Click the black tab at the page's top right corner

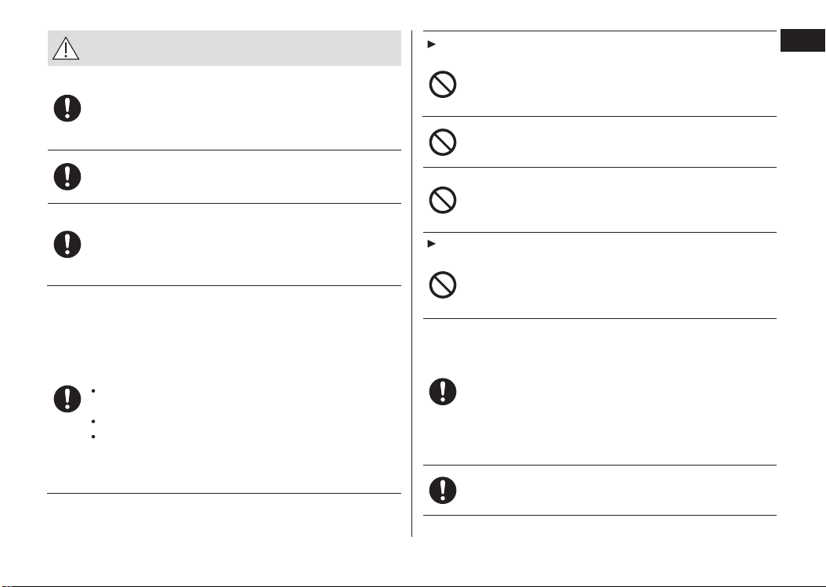pos(802,41)
